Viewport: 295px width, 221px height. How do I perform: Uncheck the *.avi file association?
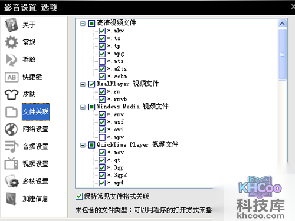click(x=102, y=130)
